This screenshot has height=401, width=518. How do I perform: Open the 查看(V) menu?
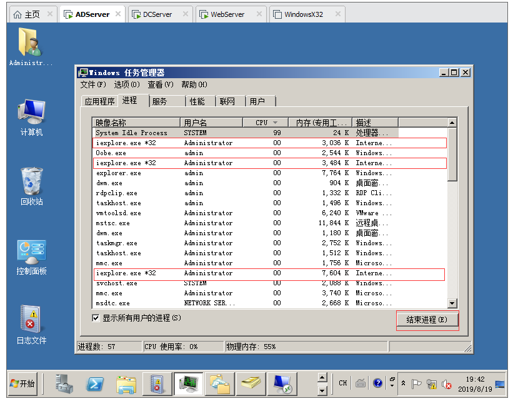point(160,84)
